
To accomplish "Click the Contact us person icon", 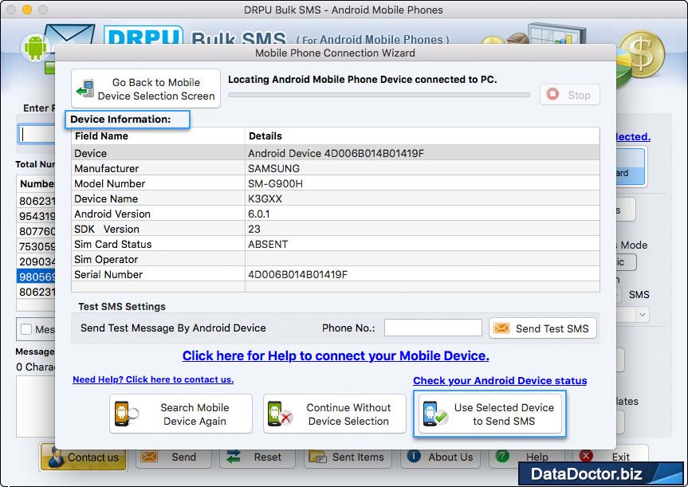I will pos(56,457).
